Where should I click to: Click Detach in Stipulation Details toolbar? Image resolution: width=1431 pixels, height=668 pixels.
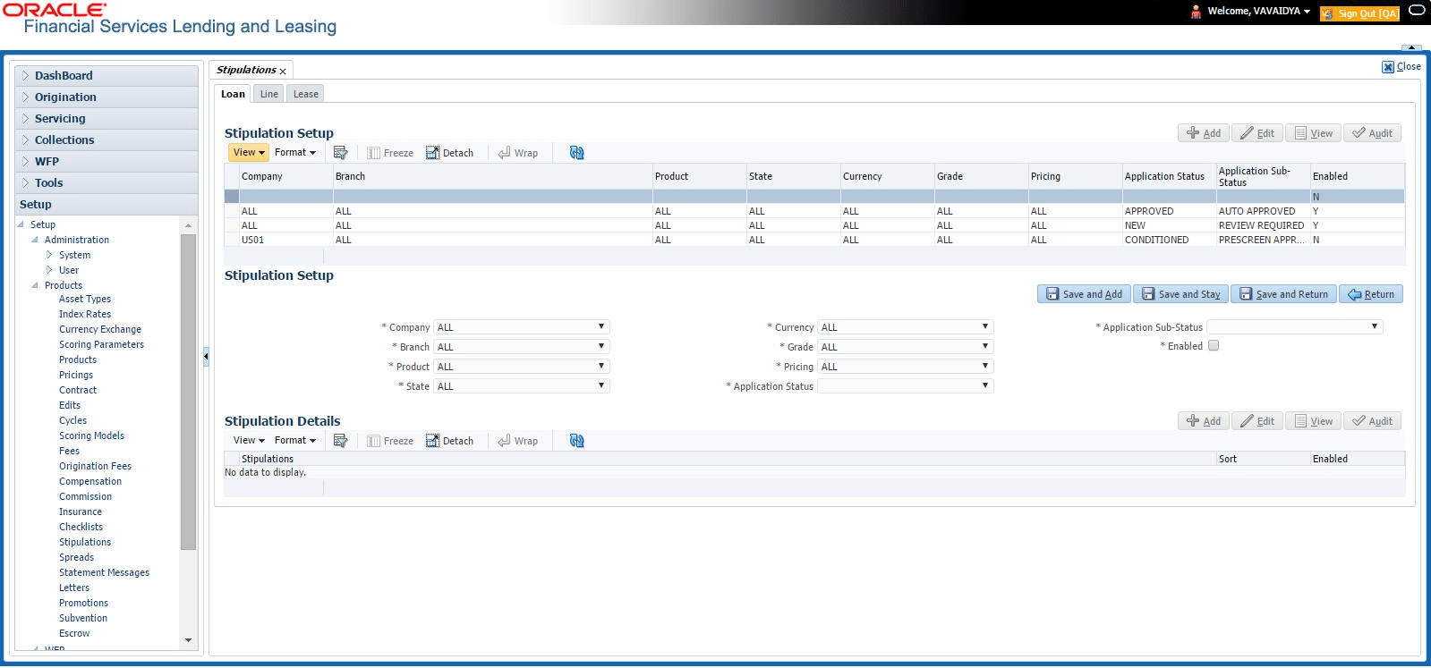click(450, 441)
